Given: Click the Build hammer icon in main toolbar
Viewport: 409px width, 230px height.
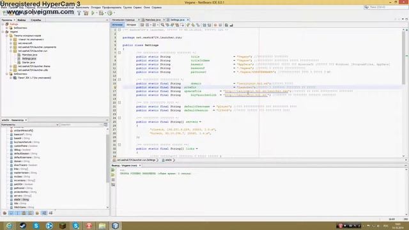Looking at the screenshot, I should point(79,13).
